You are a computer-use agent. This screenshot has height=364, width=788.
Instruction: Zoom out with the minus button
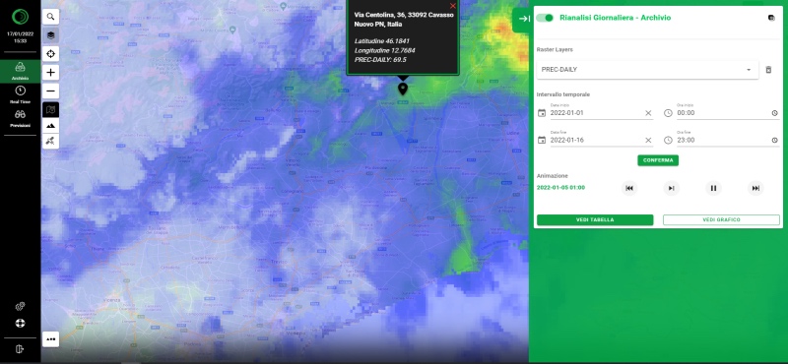pos(51,91)
